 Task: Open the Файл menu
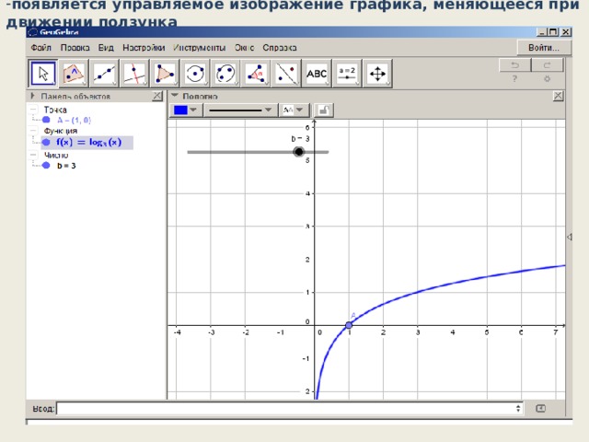click(40, 48)
